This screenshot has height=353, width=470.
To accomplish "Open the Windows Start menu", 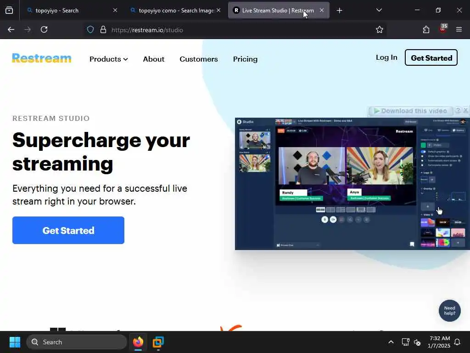I will coord(15,342).
